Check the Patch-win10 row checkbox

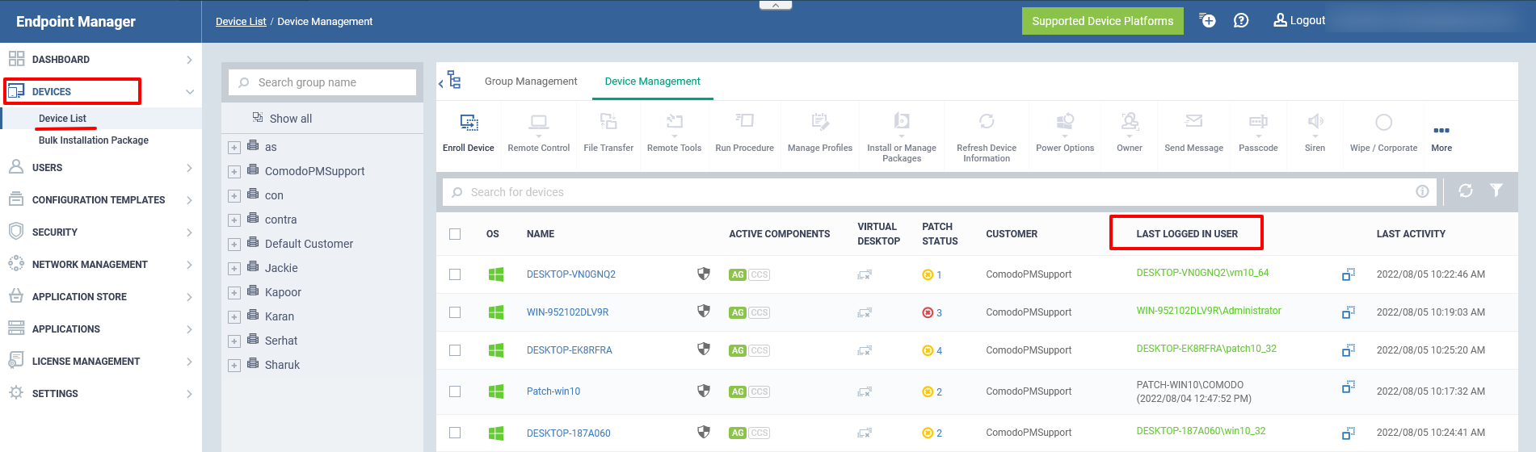(x=455, y=391)
